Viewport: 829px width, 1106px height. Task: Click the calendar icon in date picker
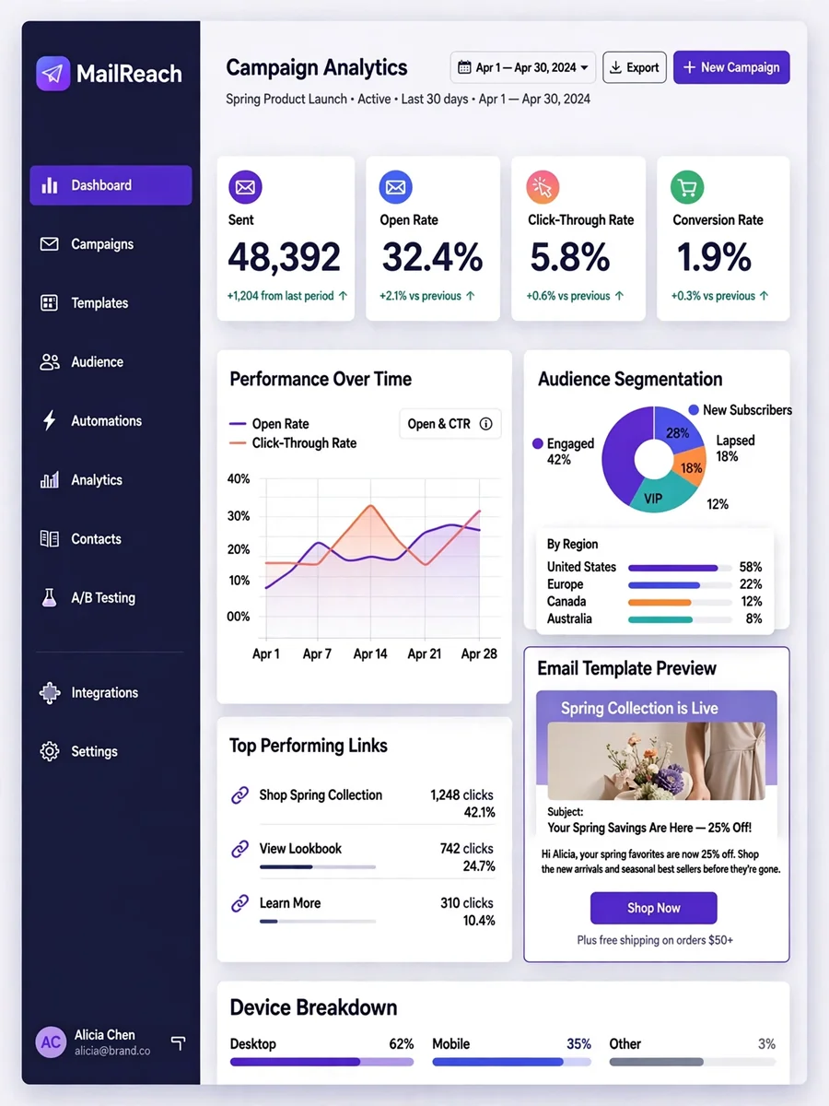pyautogui.click(x=464, y=67)
